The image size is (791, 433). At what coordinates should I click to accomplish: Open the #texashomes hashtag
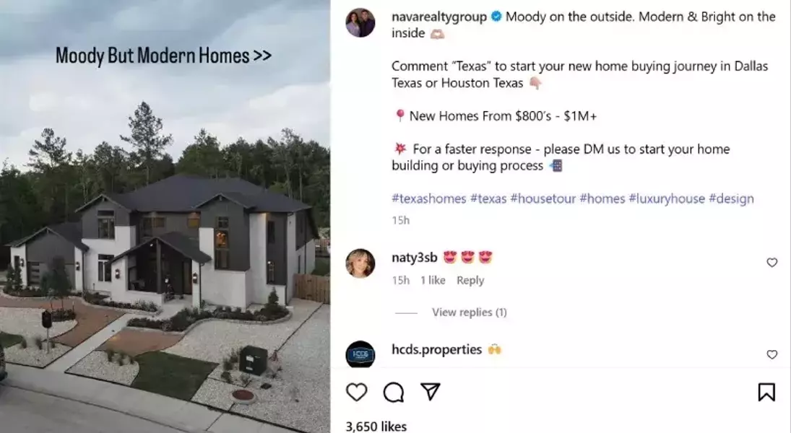click(x=429, y=198)
